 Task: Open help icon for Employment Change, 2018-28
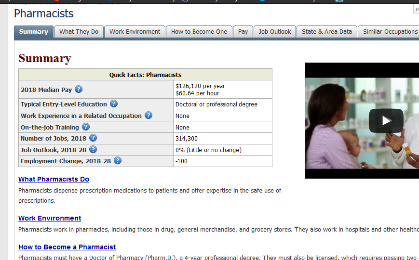coord(118,160)
